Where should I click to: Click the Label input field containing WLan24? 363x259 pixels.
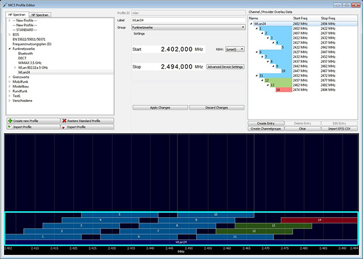[188, 20]
